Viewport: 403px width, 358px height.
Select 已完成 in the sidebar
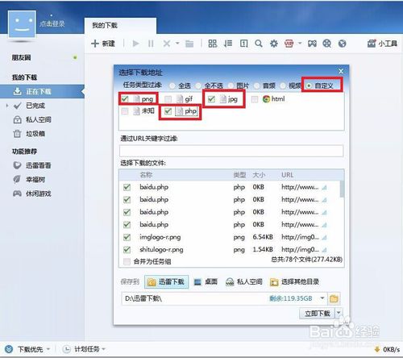35,106
